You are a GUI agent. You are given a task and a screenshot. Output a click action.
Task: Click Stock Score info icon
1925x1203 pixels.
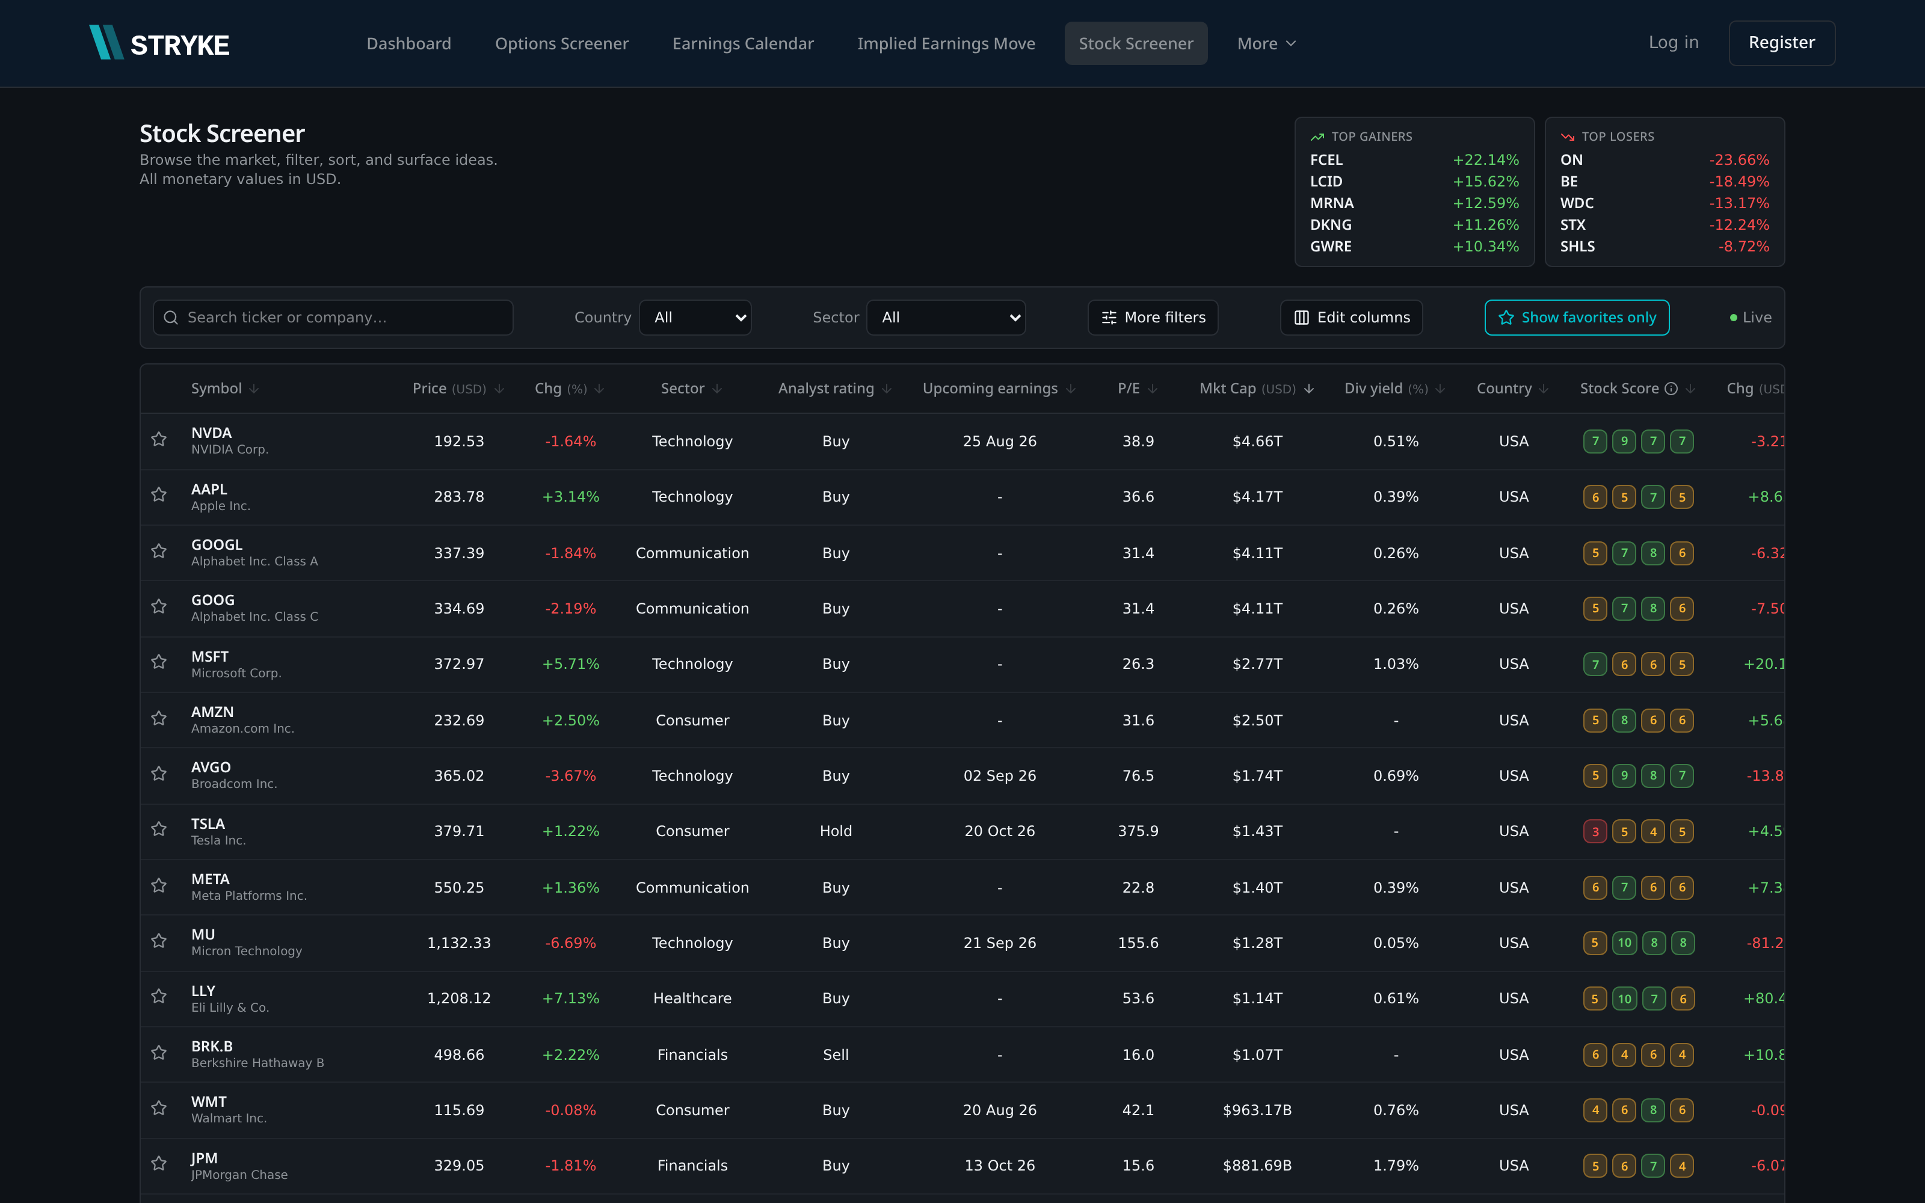1671,389
